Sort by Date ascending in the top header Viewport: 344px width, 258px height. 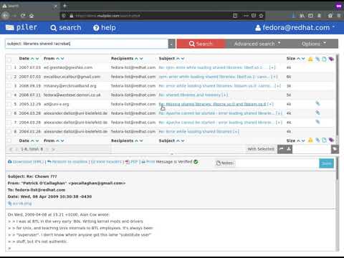32,59
